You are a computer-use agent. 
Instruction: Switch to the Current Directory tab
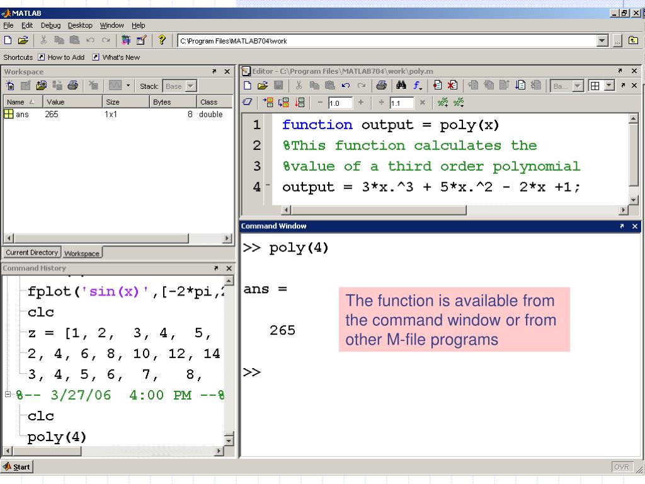pos(31,252)
